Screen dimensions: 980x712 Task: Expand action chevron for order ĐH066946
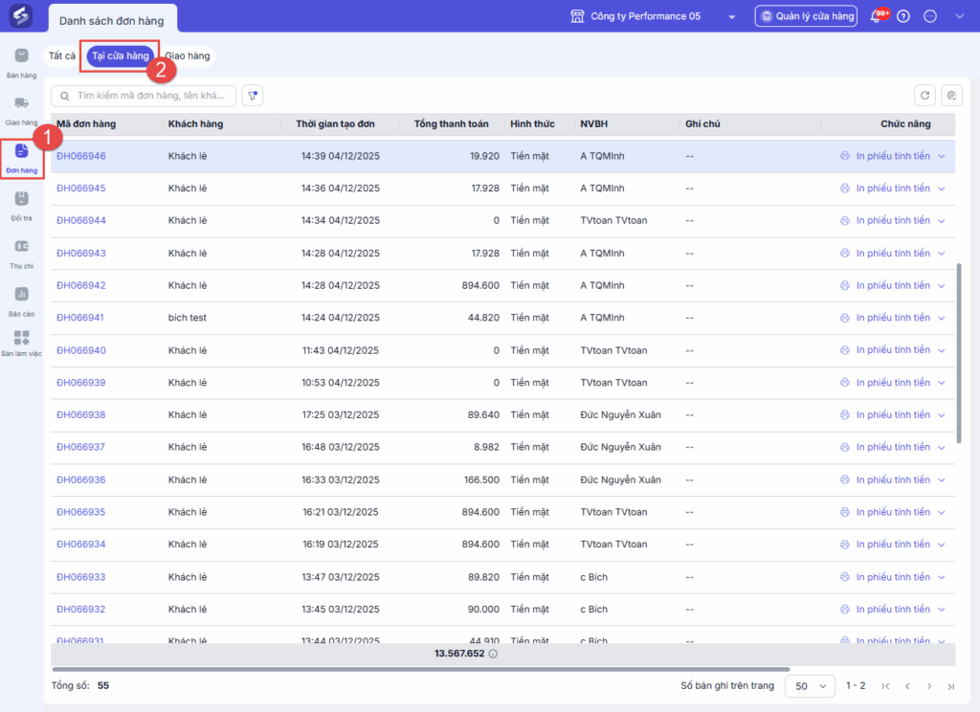pyautogui.click(x=942, y=156)
